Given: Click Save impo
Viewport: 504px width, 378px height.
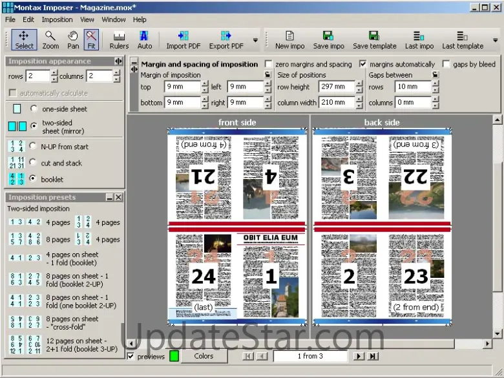Looking at the screenshot, I should point(328,40).
